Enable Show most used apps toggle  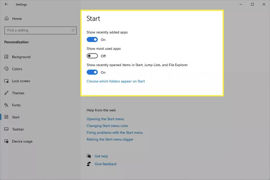point(92,56)
